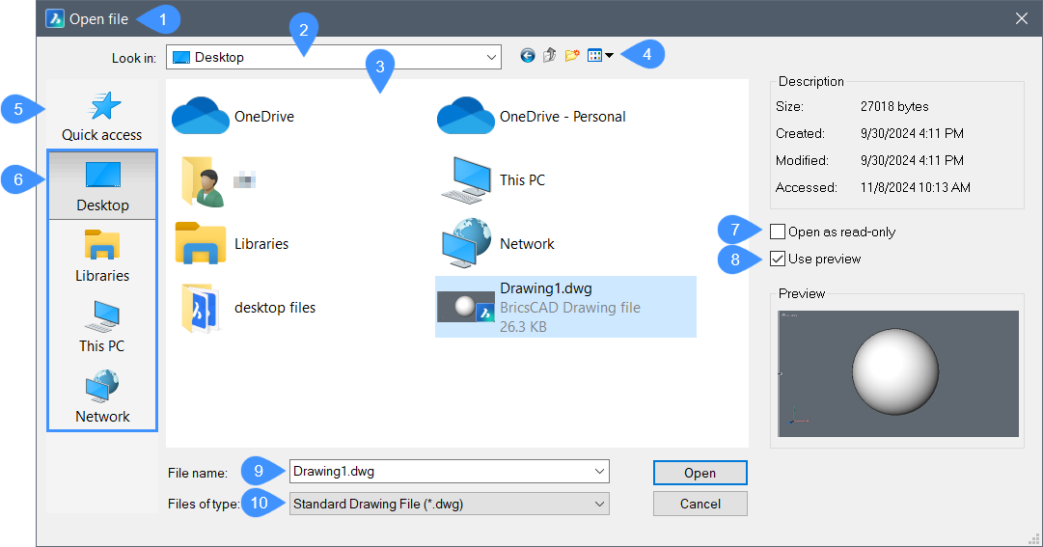Choose Desktop in the left places bar
1043x547 pixels.
[102, 185]
